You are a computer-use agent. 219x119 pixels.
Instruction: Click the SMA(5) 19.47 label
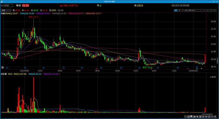click(12, 14)
